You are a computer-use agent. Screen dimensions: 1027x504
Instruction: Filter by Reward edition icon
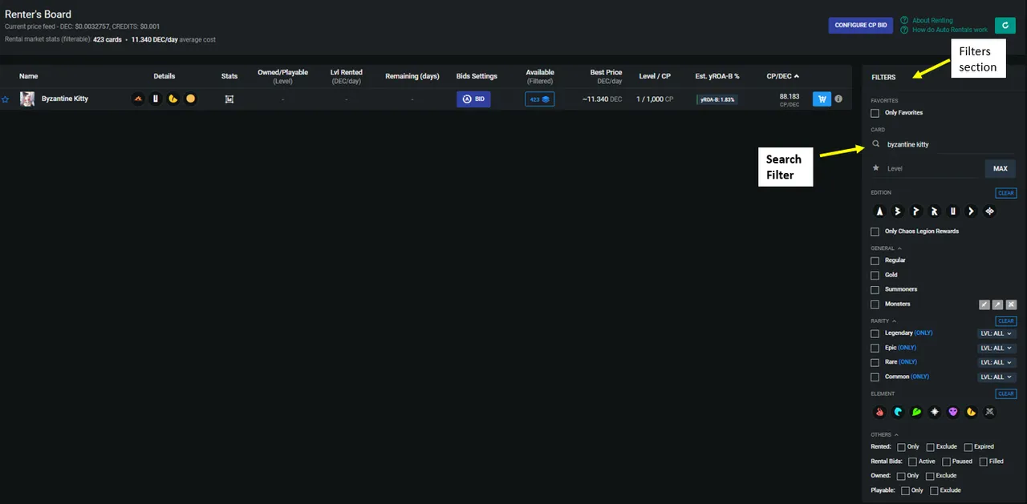click(935, 212)
